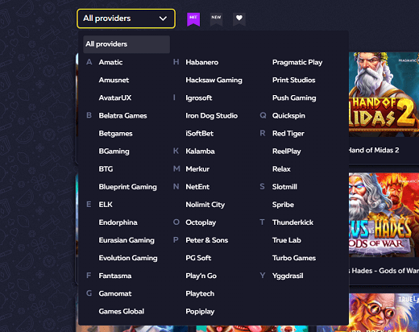Choose Print Studios provider

(x=294, y=80)
